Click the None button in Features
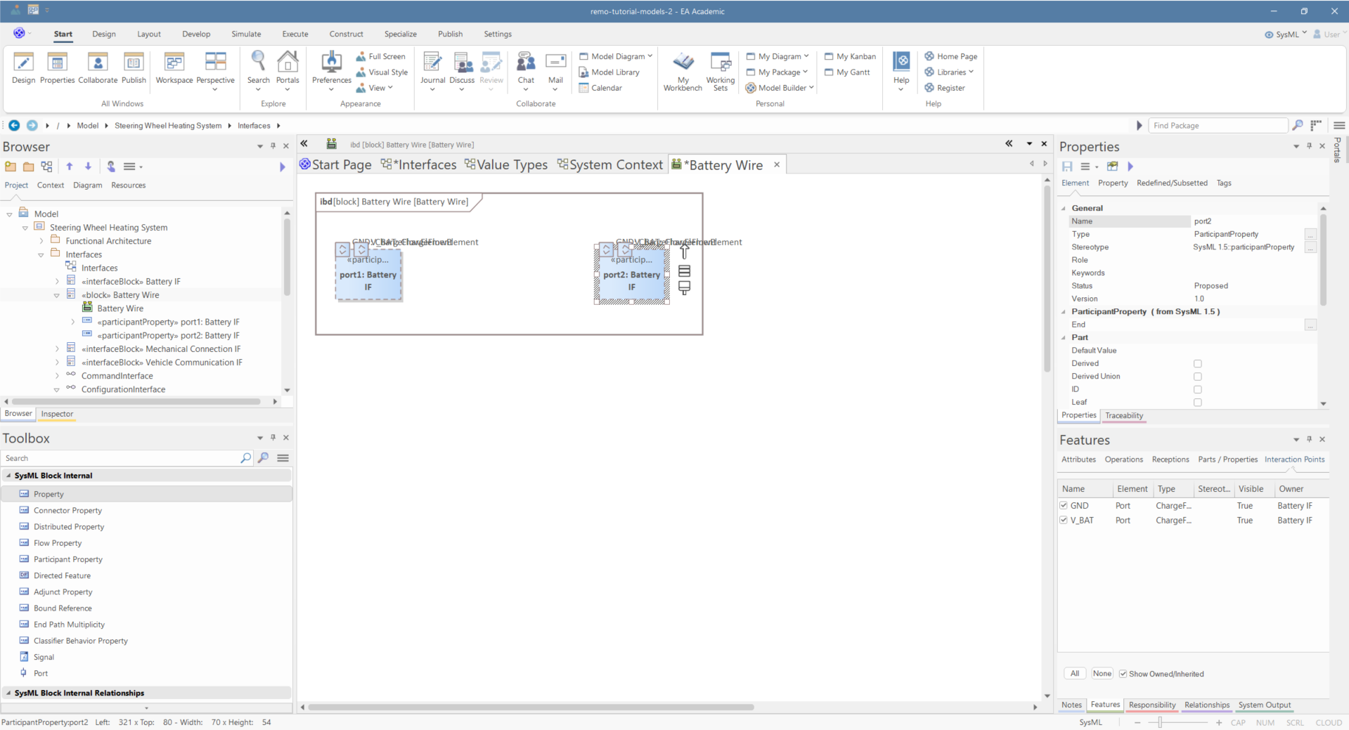This screenshot has height=730, width=1349. click(x=1102, y=674)
